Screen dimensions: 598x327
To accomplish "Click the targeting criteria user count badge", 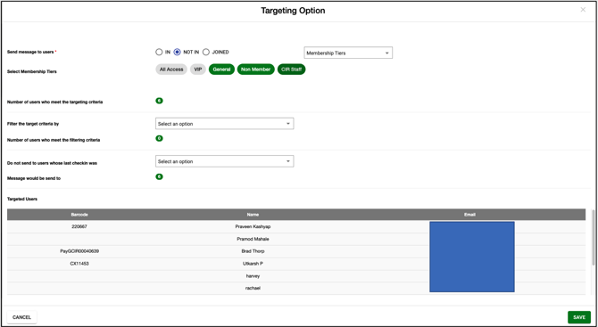I will pyautogui.click(x=159, y=101).
